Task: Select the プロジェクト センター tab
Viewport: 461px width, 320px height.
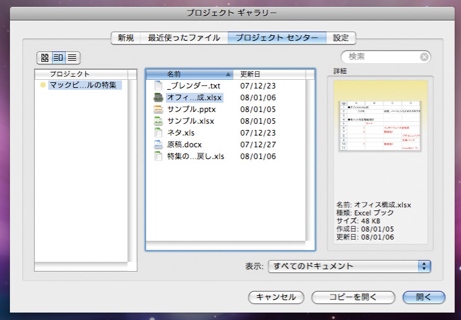Action: tap(277, 38)
